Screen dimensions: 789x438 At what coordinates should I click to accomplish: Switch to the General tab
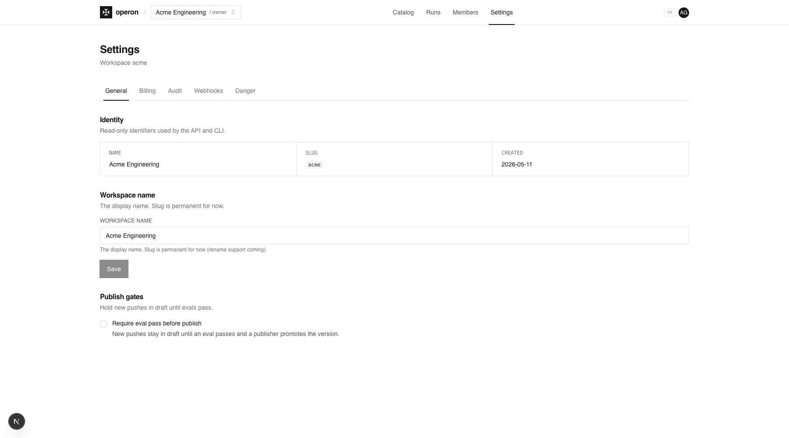click(x=116, y=91)
